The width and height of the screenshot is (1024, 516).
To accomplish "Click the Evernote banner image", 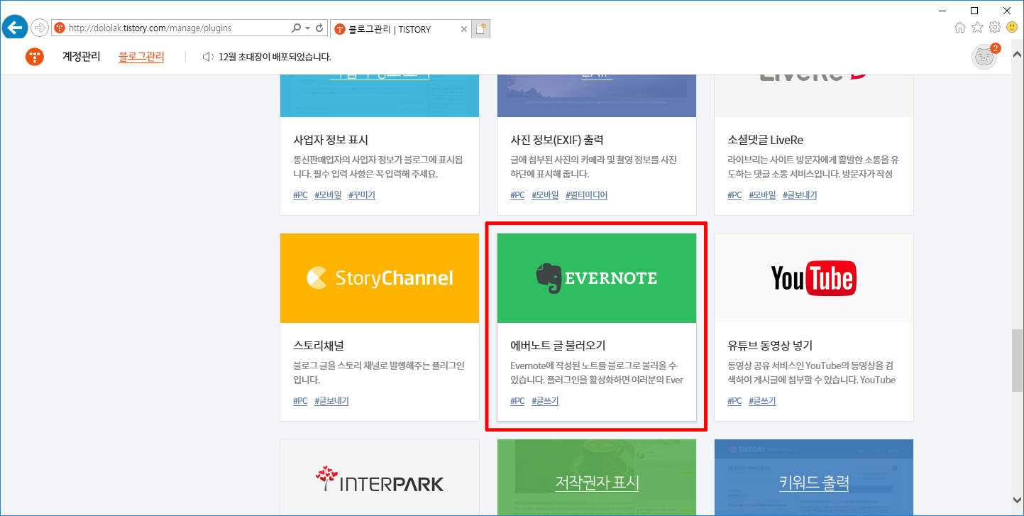I will pos(597,278).
